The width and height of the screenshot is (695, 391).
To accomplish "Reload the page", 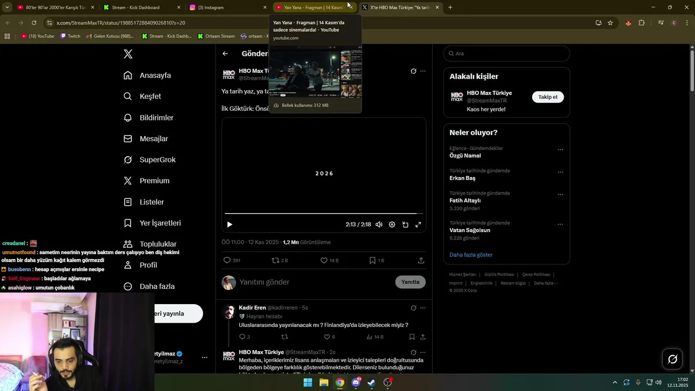I will [x=34, y=23].
